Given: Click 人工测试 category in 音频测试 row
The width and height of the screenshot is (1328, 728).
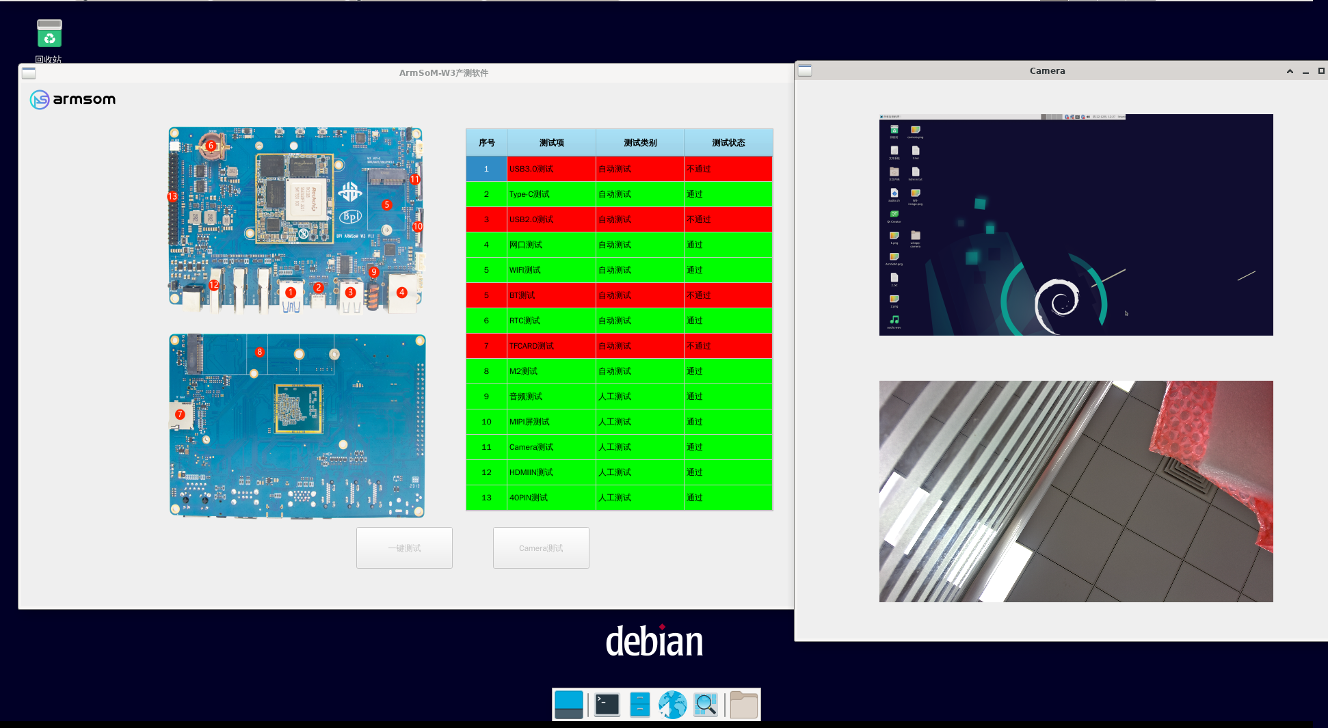Looking at the screenshot, I should click(x=640, y=396).
